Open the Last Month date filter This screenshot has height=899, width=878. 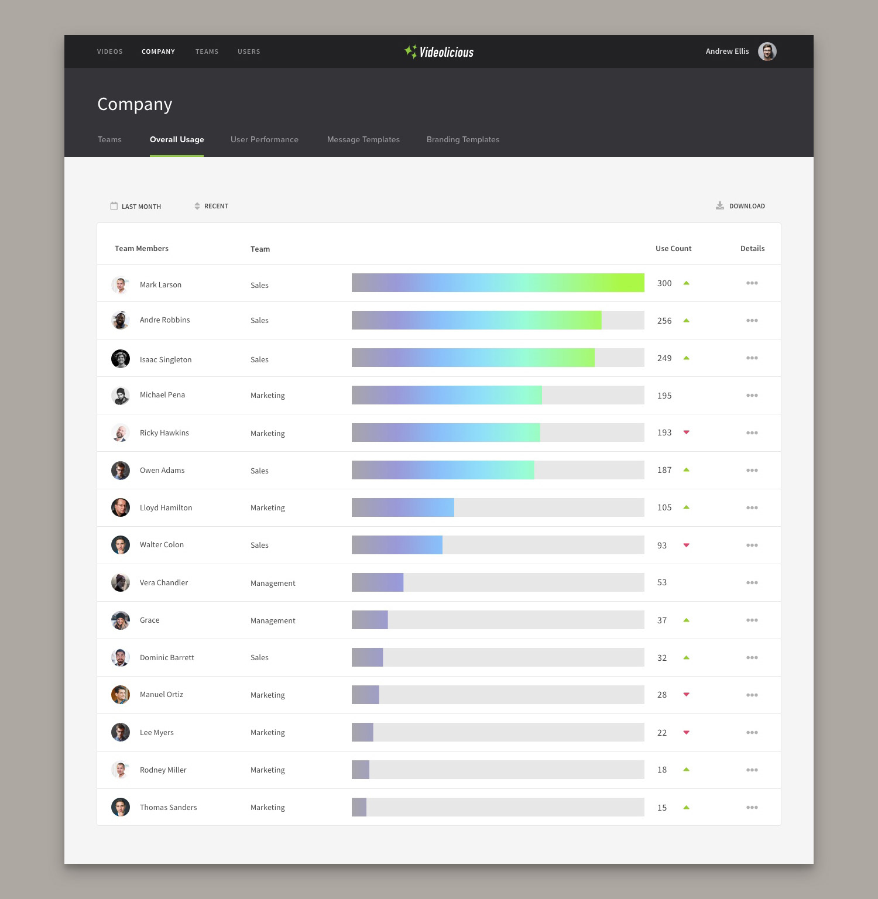pos(136,206)
